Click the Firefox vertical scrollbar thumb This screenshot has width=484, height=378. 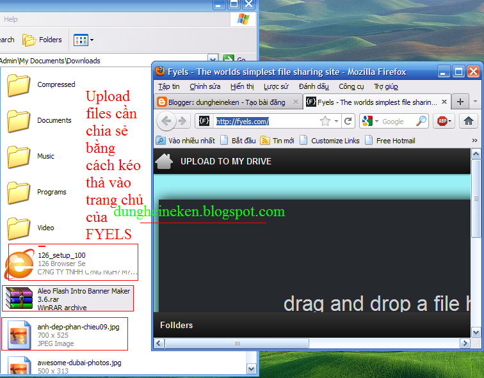coord(476,198)
